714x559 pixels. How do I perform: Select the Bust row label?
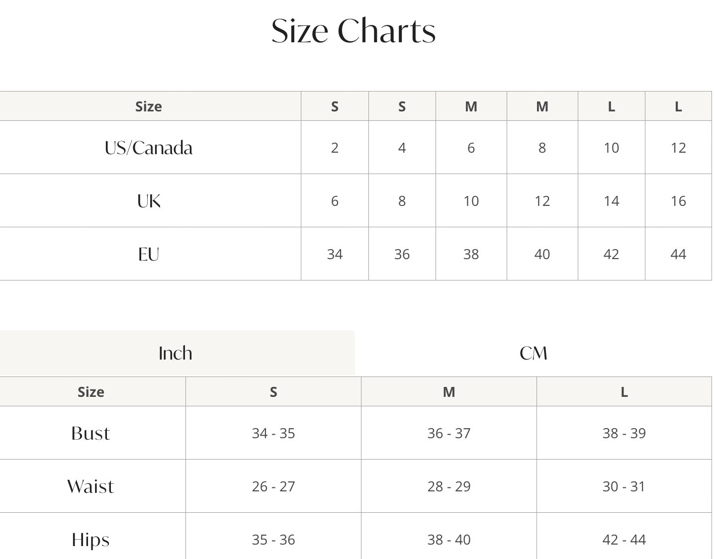pos(90,433)
